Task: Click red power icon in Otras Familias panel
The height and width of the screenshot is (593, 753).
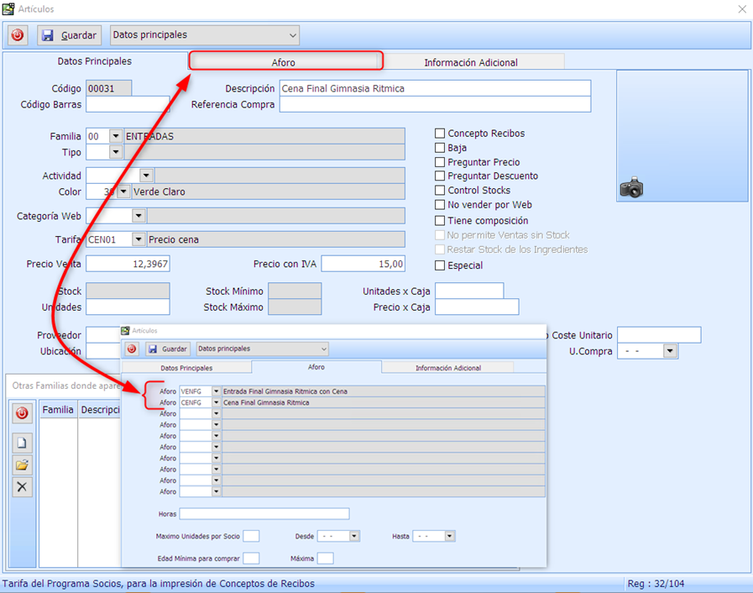Action: click(23, 412)
